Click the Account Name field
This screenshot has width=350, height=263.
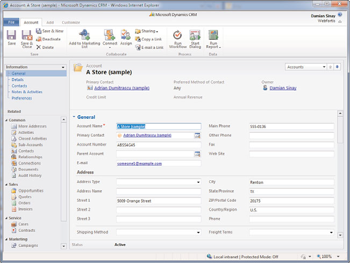[x=159, y=126]
